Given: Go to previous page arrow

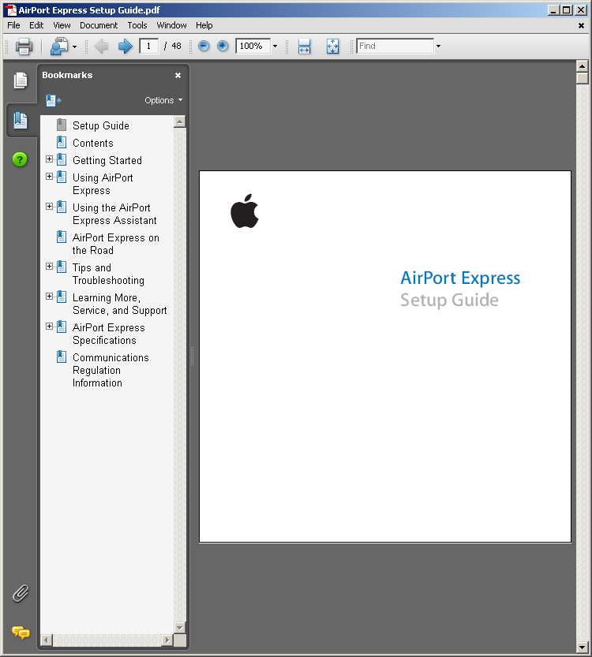Looking at the screenshot, I should [x=101, y=46].
